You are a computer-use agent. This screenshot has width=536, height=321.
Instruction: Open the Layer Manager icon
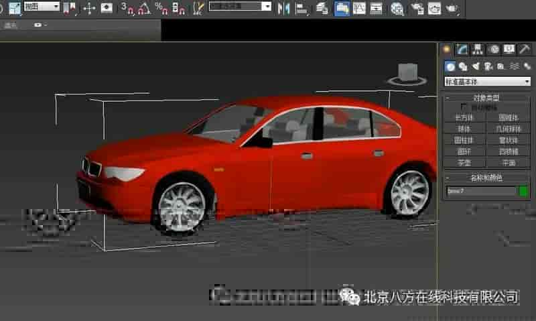322,8
